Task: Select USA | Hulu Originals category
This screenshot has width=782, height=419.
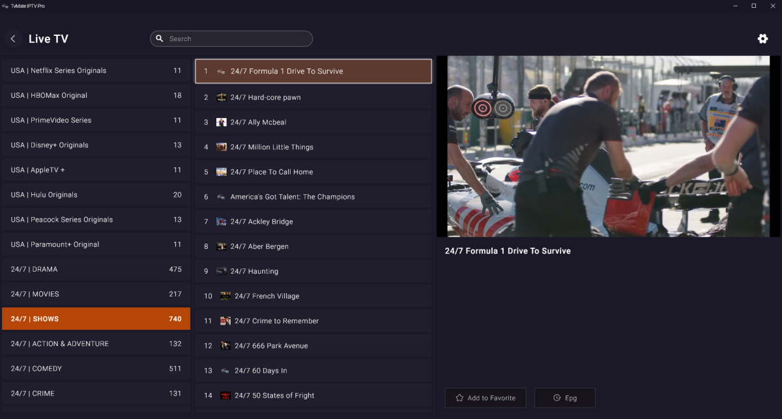Action: click(96, 195)
